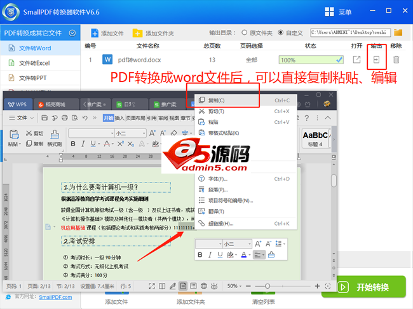Toggle Underline in the mini toolbar
Image resolution: width=413 pixels, height=309 pixels.
click(220, 255)
